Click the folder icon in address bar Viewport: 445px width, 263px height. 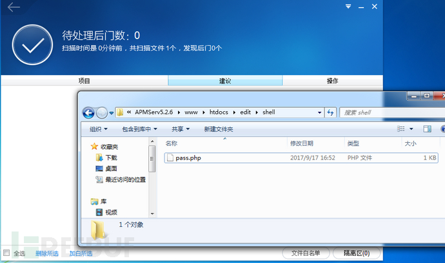120,113
